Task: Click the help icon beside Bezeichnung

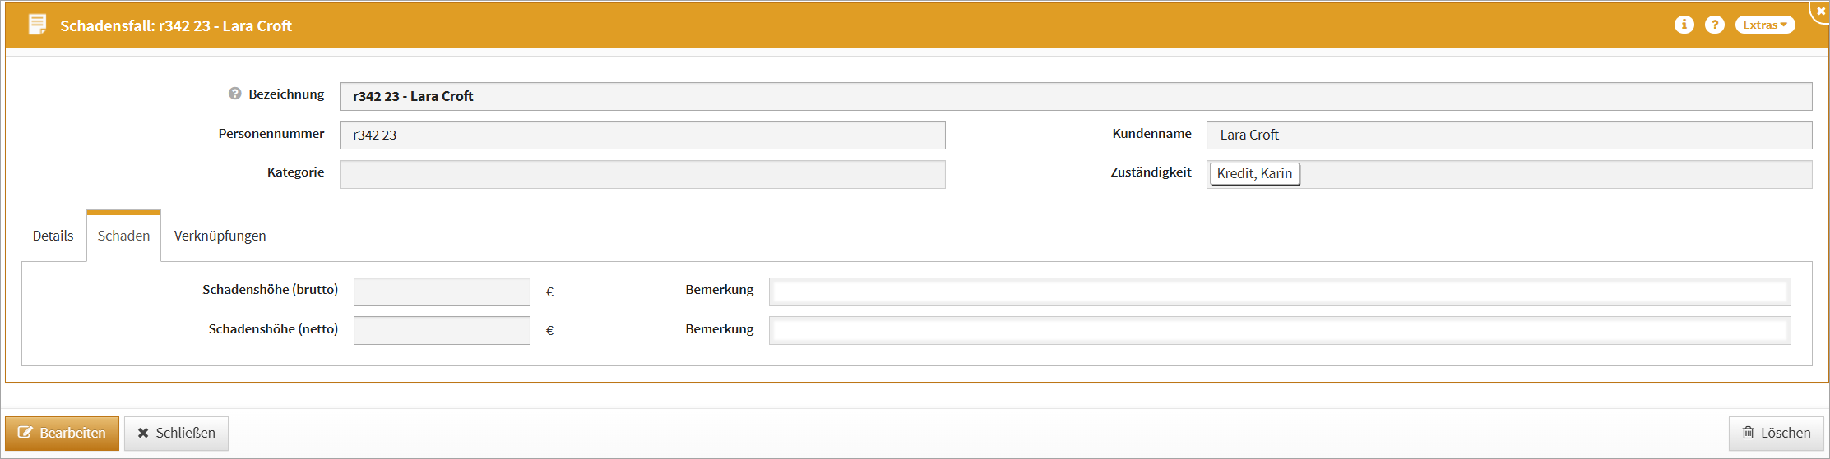Action: tap(234, 94)
